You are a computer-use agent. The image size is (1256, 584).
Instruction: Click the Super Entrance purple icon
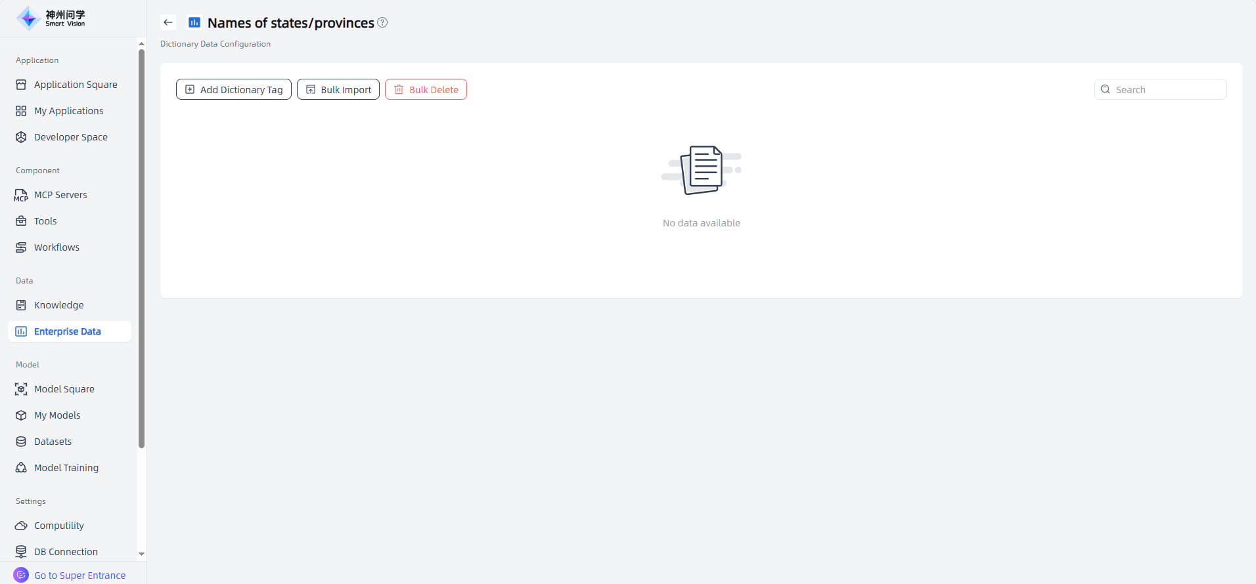click(x=21, y=575)
